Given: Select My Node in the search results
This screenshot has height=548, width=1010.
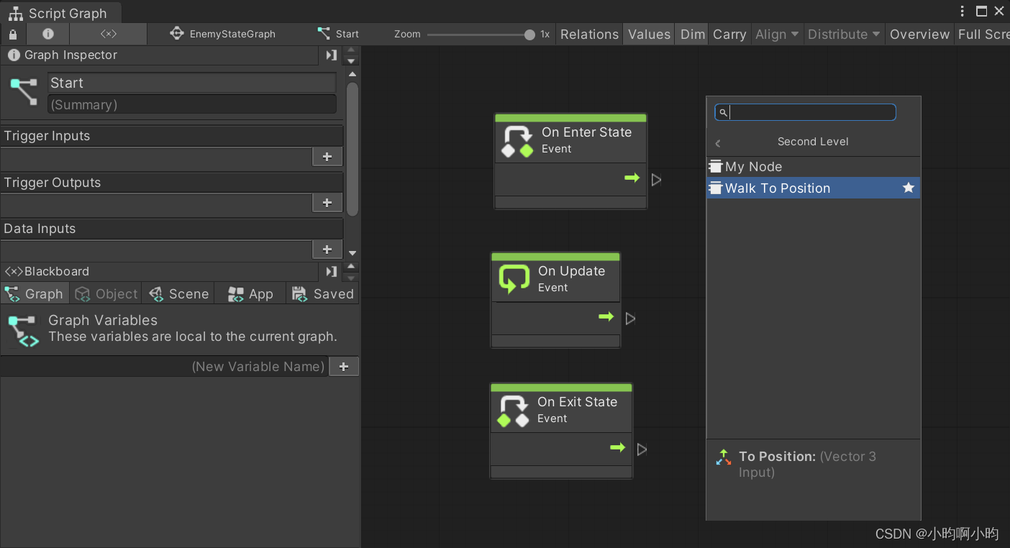Looking at the screenshot, I should tap(753, 166).
